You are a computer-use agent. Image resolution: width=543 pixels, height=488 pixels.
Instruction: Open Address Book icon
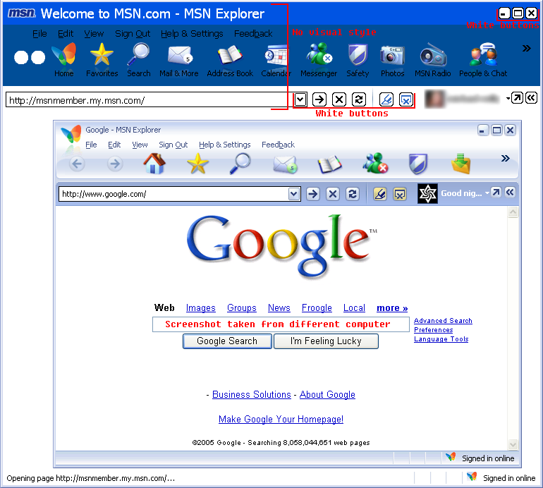230,59
